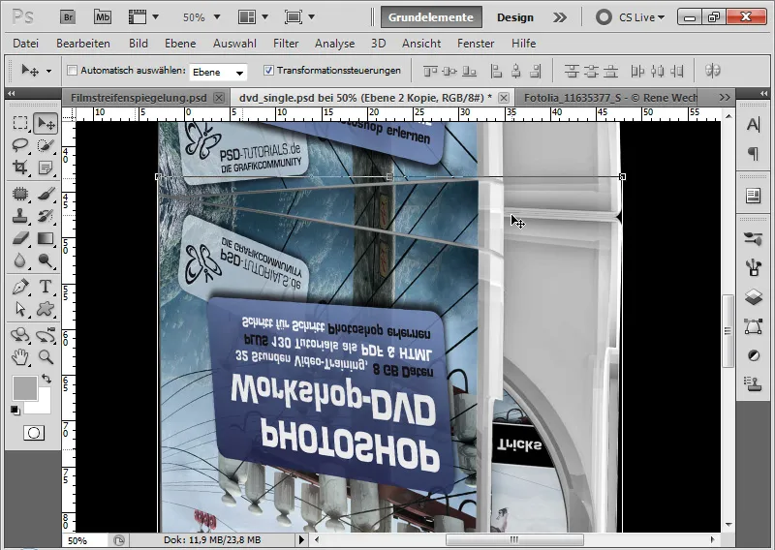The image size is (775, 550).
Task: Select the Pen tool
Action: coord(19,287)
